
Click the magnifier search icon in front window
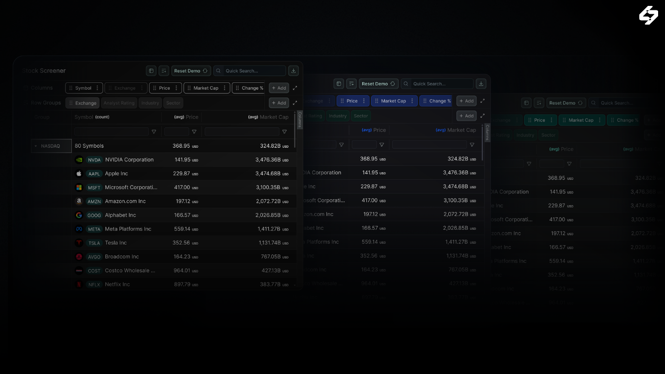(219, 71)
